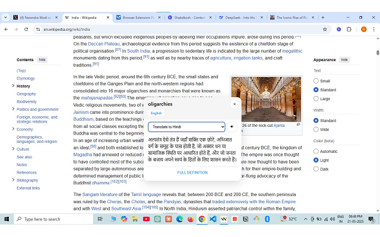Select Small text size
Screen dimensions: 380x237
(316, 81)
